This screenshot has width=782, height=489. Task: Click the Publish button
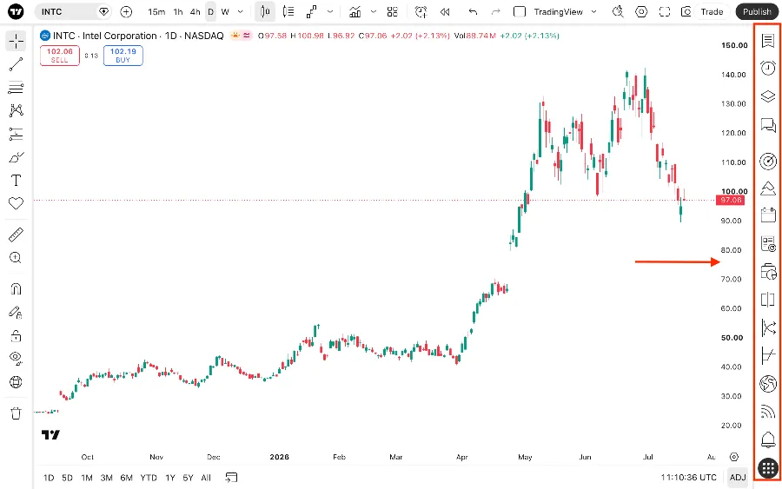(x=757, y=11)
